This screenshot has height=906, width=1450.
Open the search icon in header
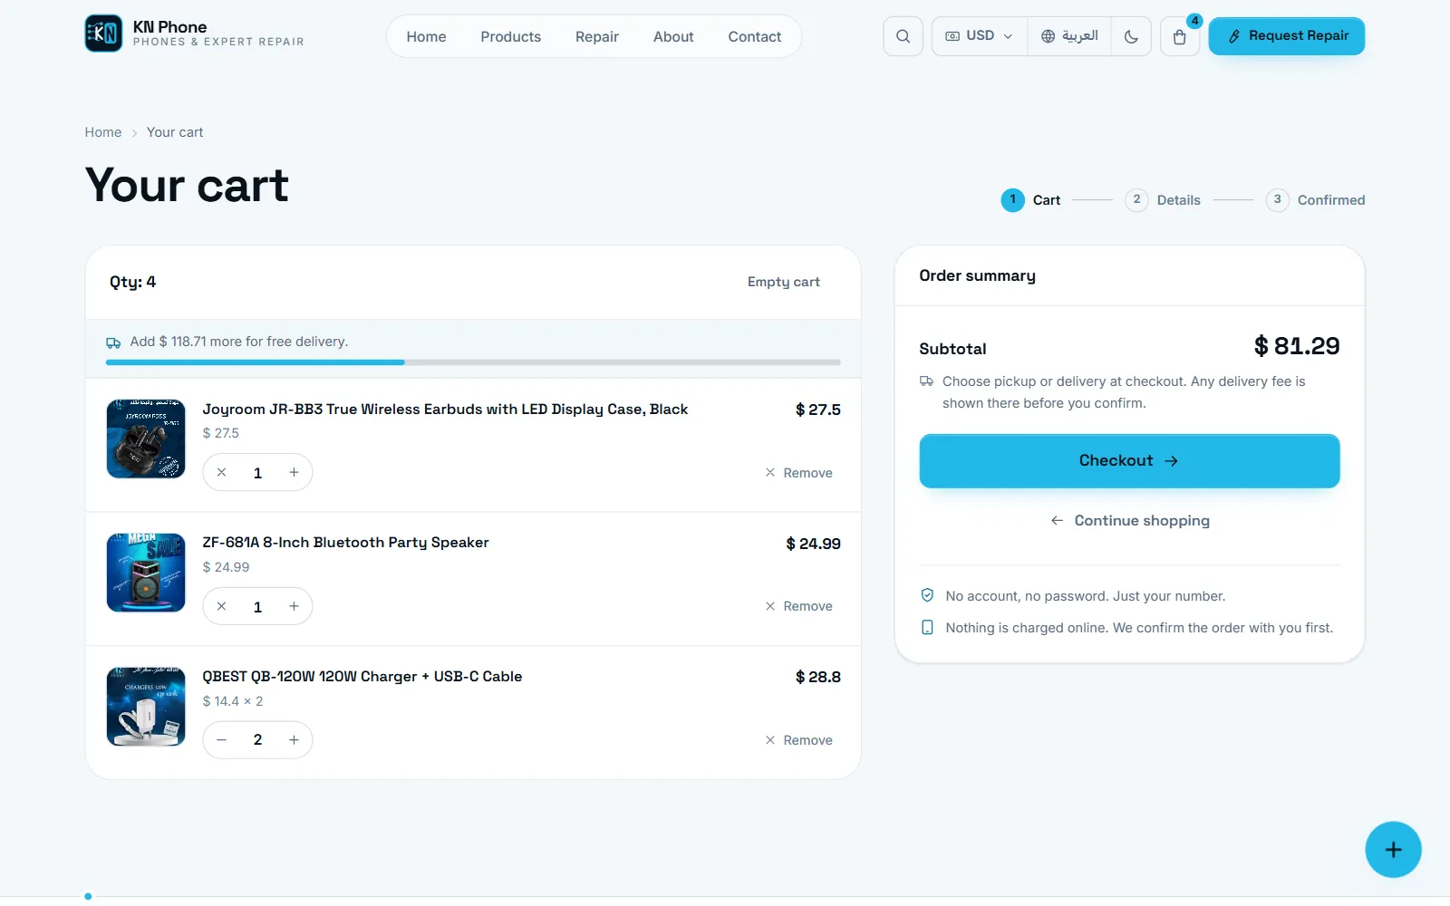point(903,36)
